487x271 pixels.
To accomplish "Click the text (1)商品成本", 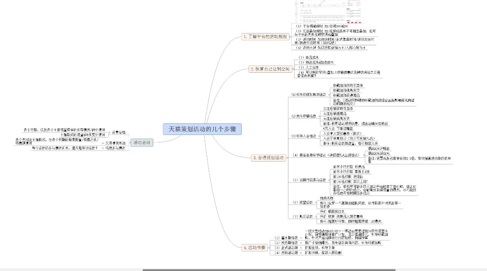I will [309, 58].
